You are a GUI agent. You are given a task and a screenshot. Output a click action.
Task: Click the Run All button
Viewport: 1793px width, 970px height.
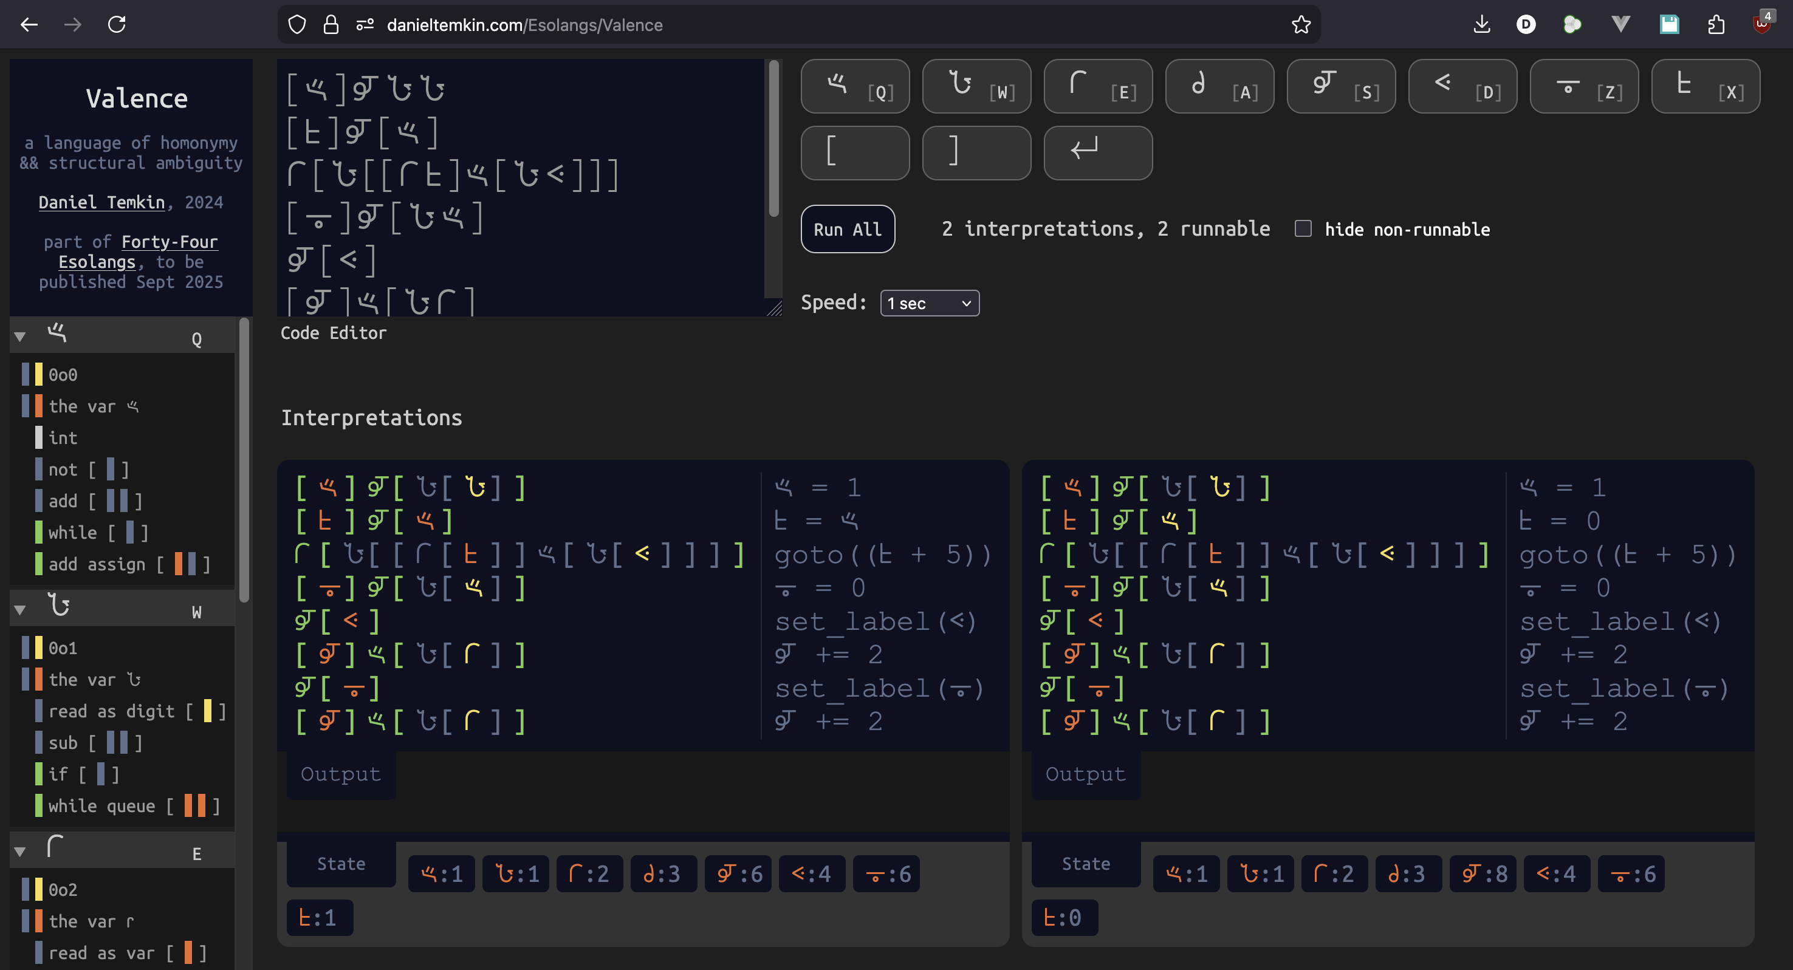tap(847, 230)
